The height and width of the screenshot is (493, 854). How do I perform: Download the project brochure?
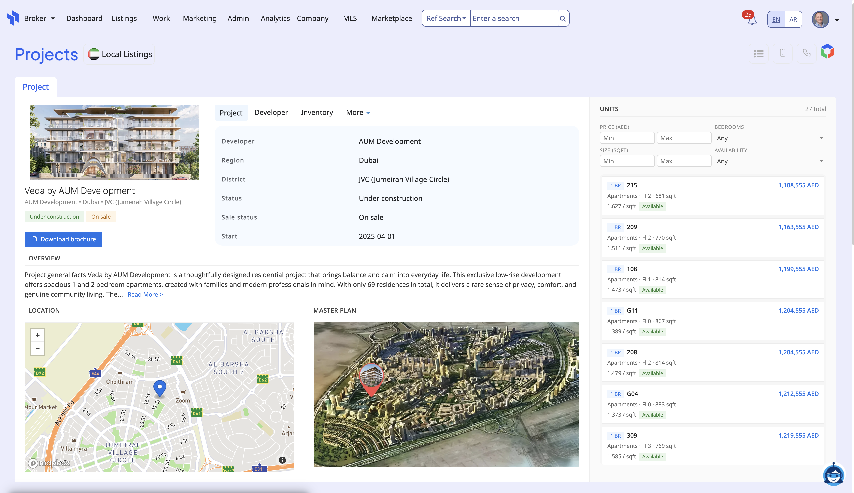coord(63,239)
